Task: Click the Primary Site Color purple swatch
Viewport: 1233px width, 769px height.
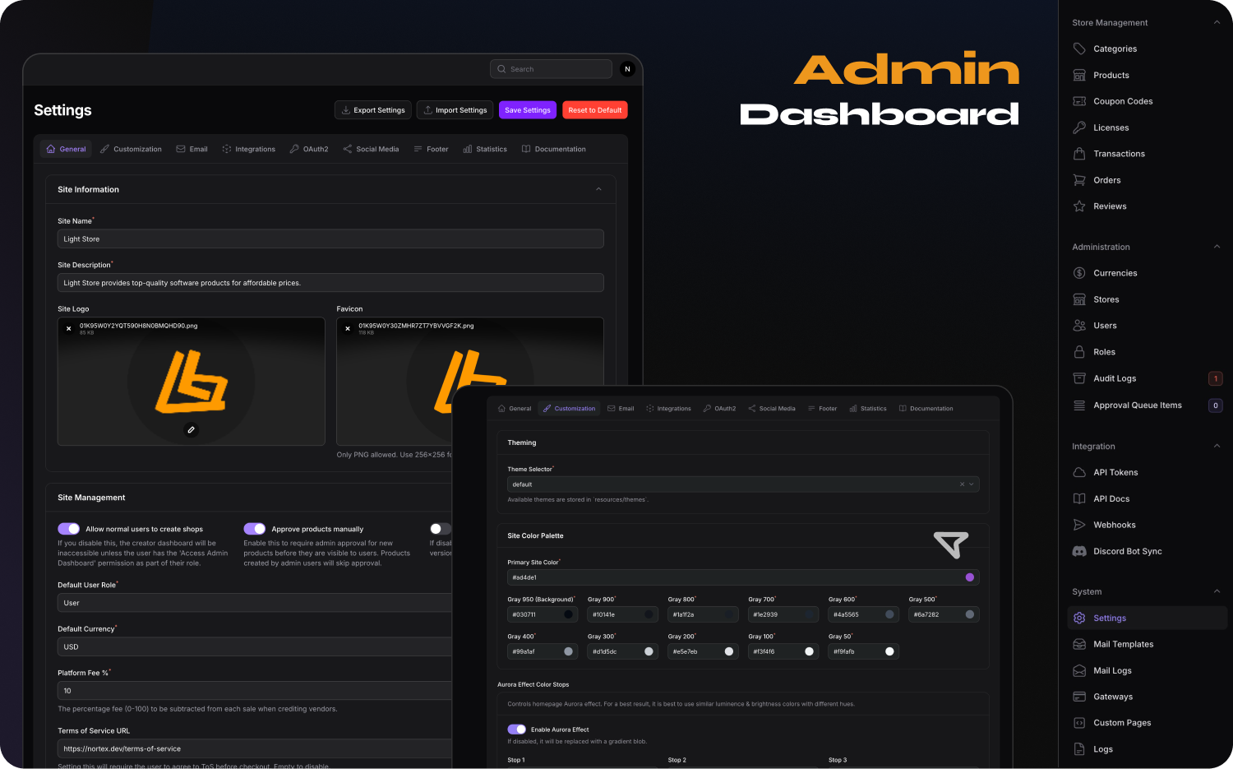Action: (x=970, y=577)
